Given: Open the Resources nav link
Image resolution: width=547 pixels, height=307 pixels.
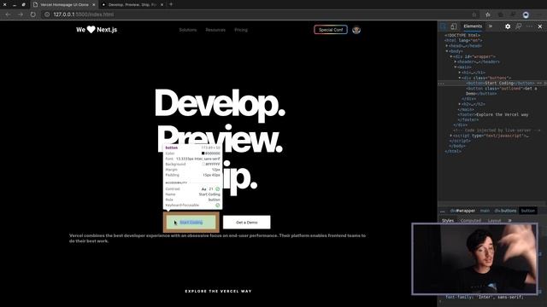Looking at the screenshot, I should click(215, 30).
